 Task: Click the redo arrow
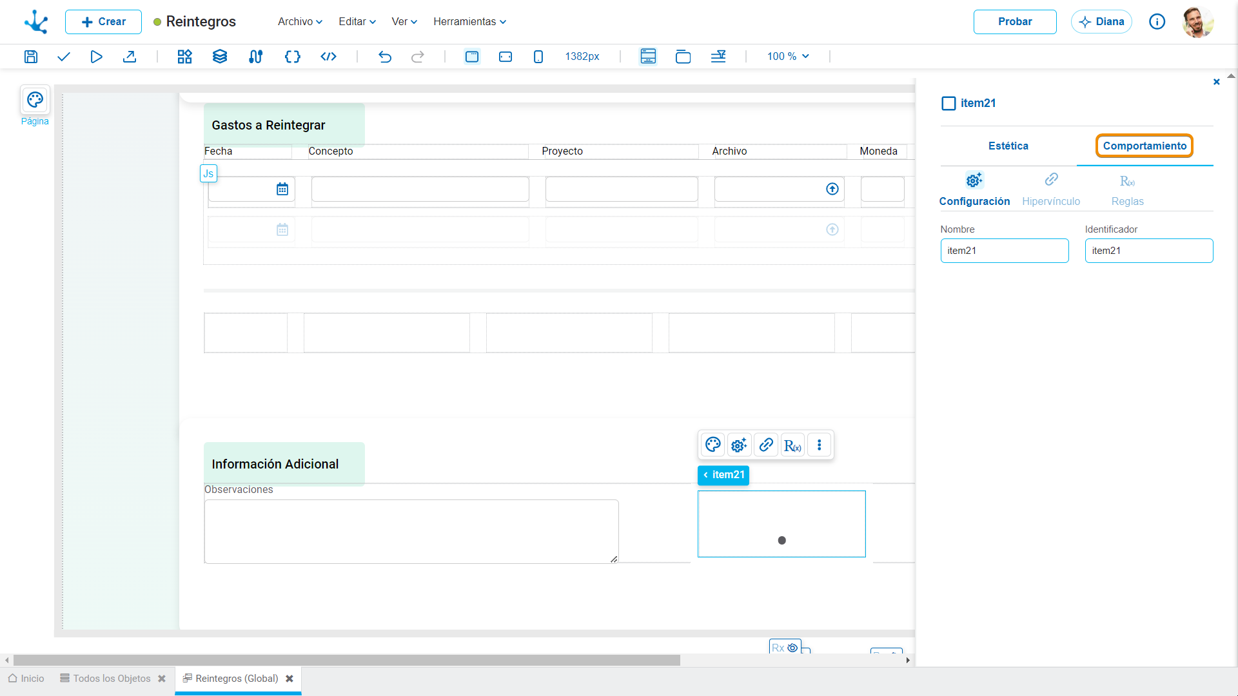coord(418,57)
